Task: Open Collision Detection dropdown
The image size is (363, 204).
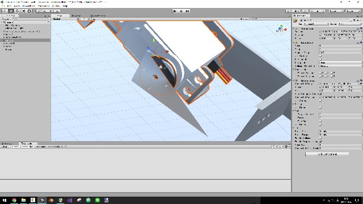Action: pos(340,66)
